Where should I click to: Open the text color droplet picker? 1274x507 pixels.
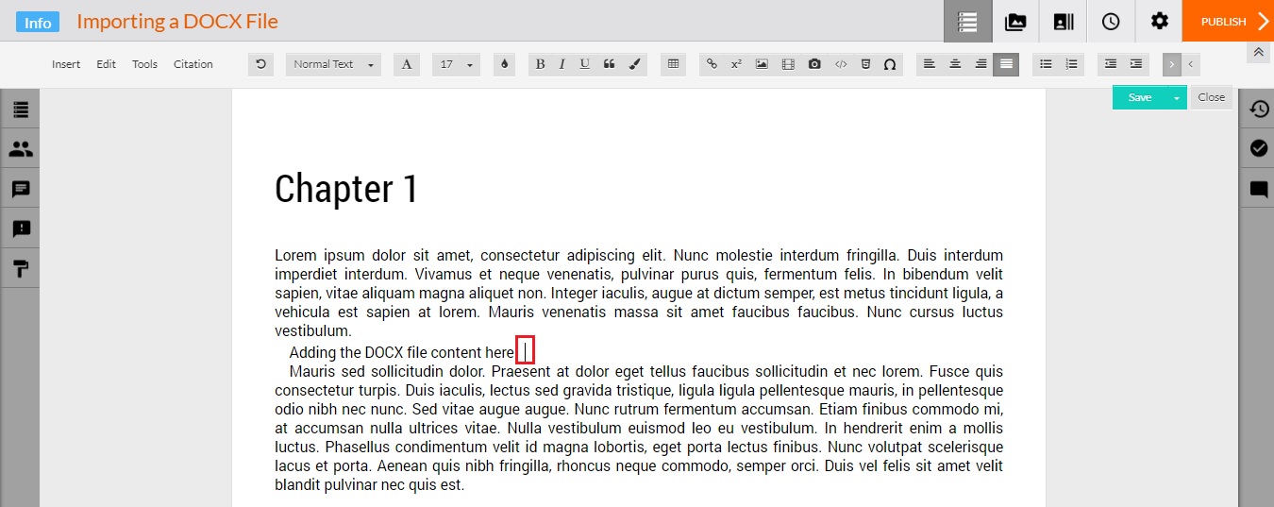(505, 64)
